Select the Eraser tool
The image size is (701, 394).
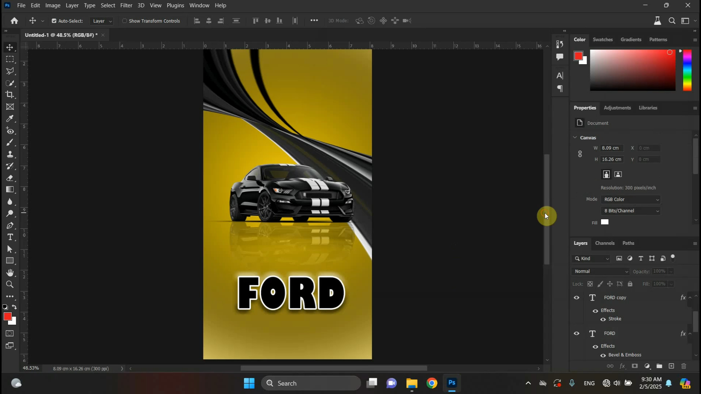point(10,178)
